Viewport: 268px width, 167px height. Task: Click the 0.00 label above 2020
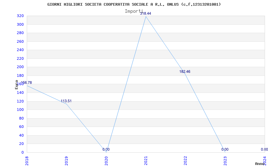pyautogui.click(x=106, y=149)
